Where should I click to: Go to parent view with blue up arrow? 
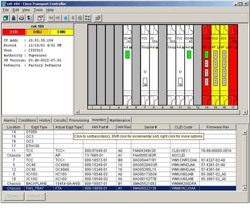66,18
